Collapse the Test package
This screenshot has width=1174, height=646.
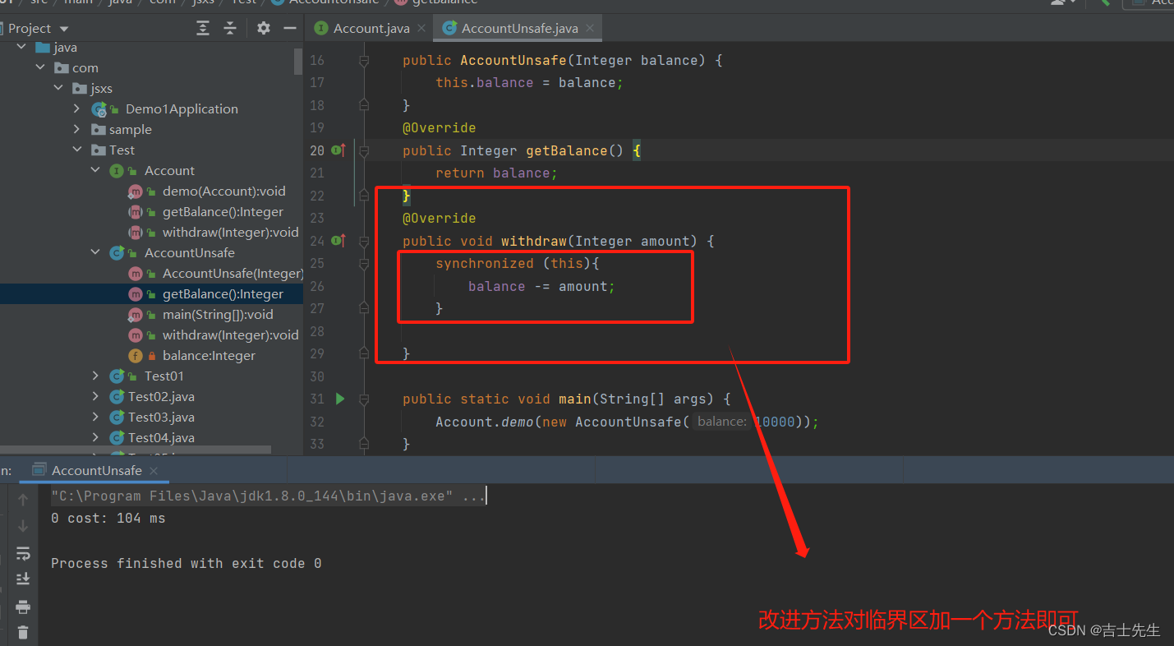tap(77, 150)
